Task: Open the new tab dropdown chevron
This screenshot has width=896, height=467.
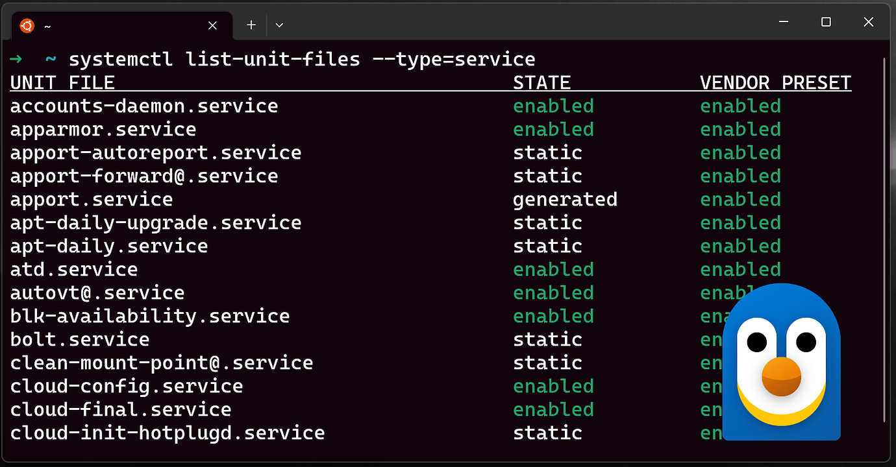Action: coord(279,25)
